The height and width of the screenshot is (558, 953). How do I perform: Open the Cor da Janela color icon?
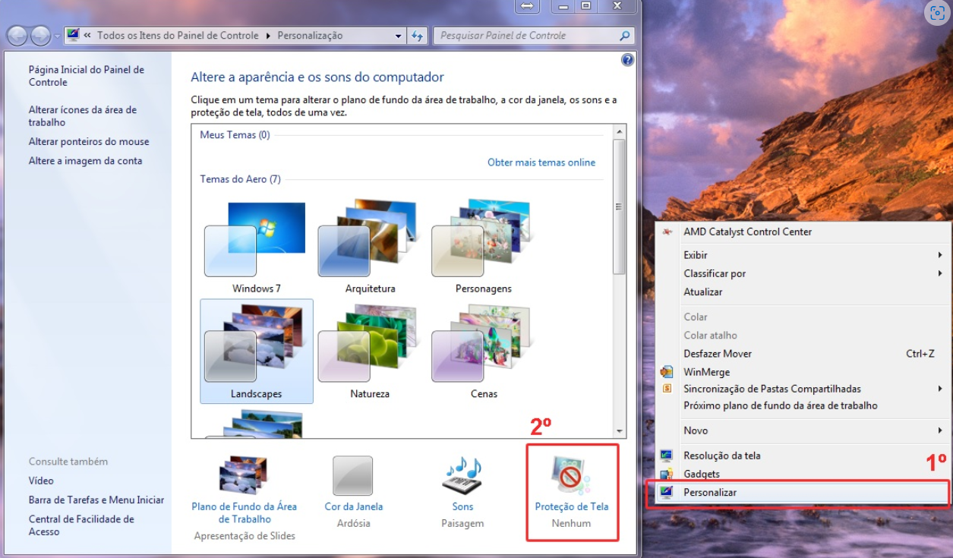tap(353, 475)
